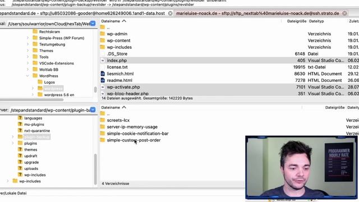The width and height of the screenshot is (359, 202).
Task: Select the VSCode-Extensions folder icon
Action: [x=35, y=63]
